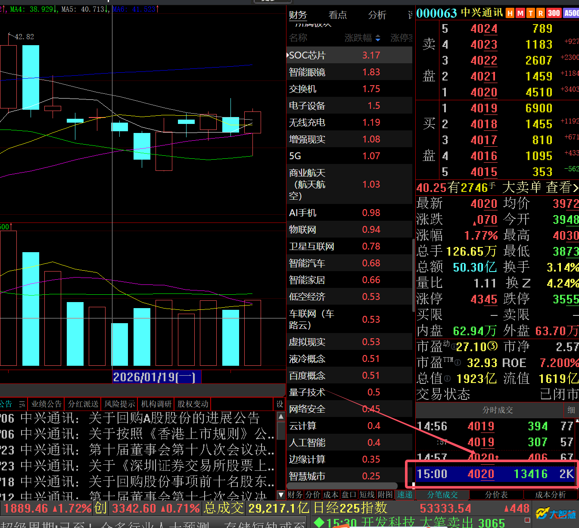The image size is (579, 528).
Task: Click the red 300 index badge
Action: coord(554,13)
